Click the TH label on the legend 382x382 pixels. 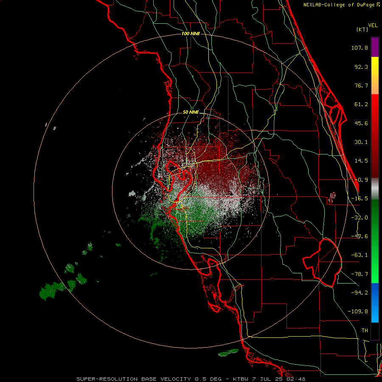365,331
